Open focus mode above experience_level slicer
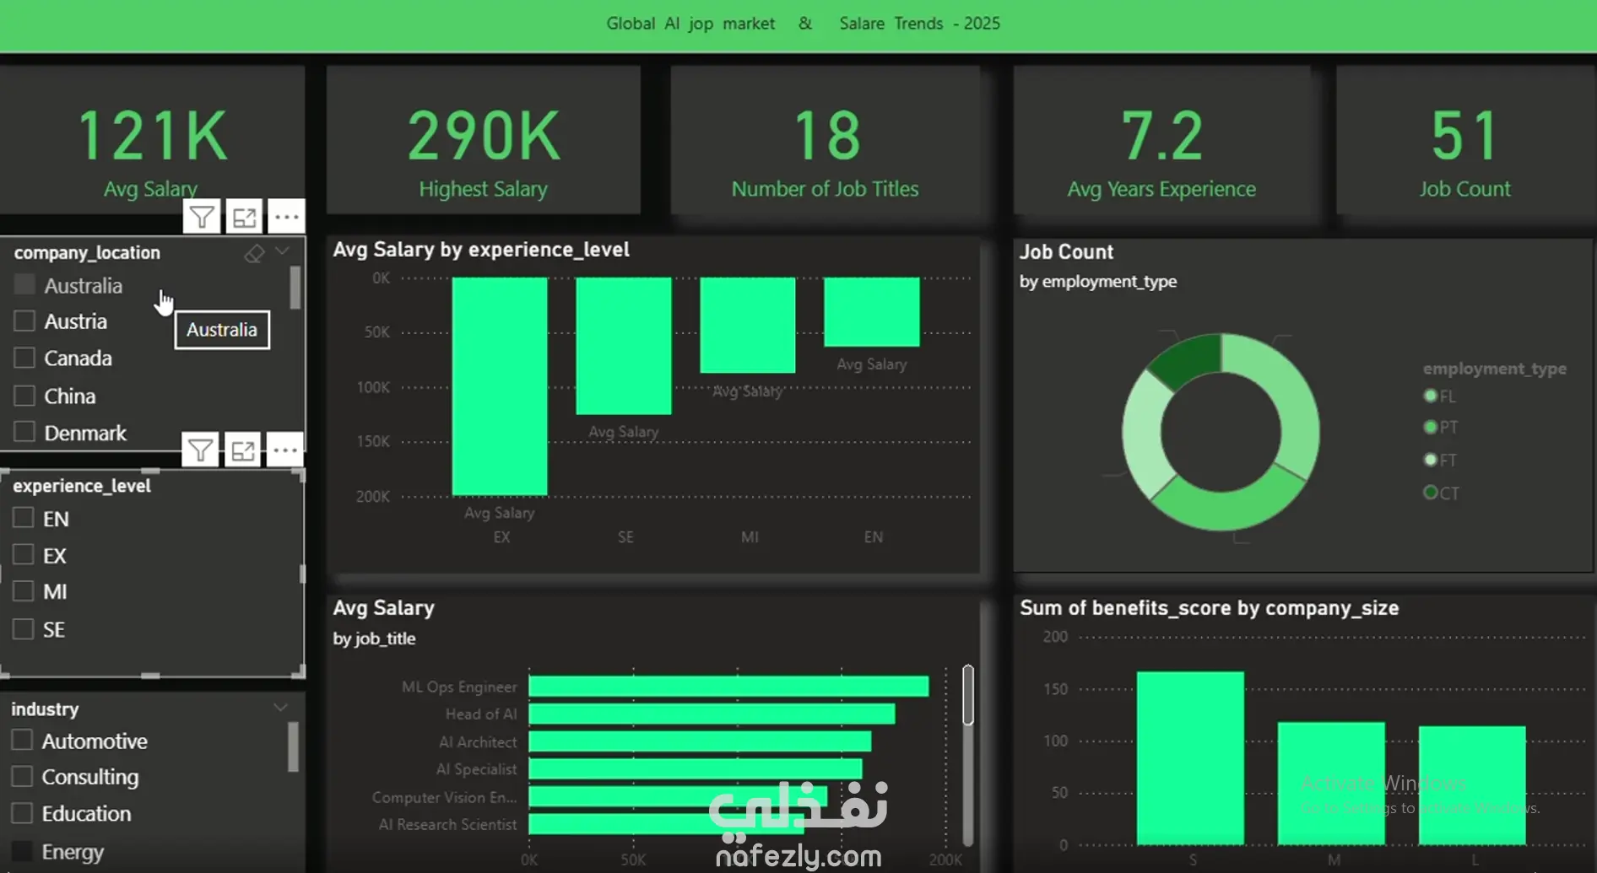The height and width of the screenshot is (873, 1597). pyautogui.click(x=243, y=450)
